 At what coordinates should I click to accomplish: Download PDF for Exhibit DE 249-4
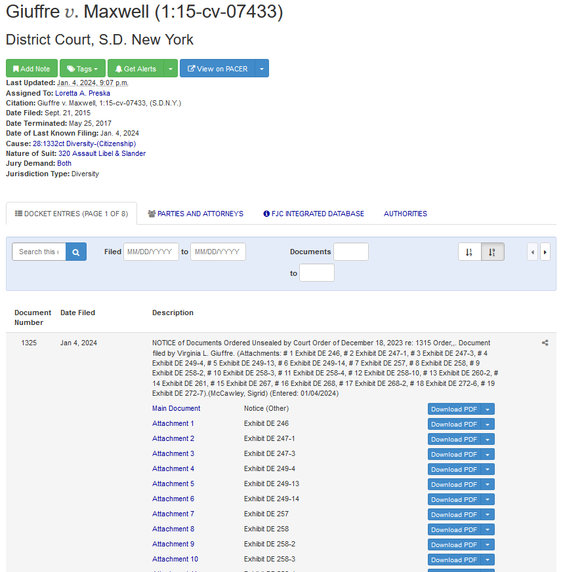pos(454,469)
